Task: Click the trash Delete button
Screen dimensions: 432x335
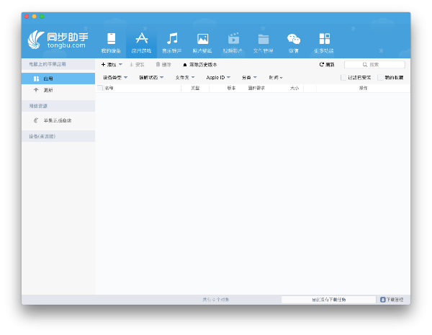Action: pos(163,65)
